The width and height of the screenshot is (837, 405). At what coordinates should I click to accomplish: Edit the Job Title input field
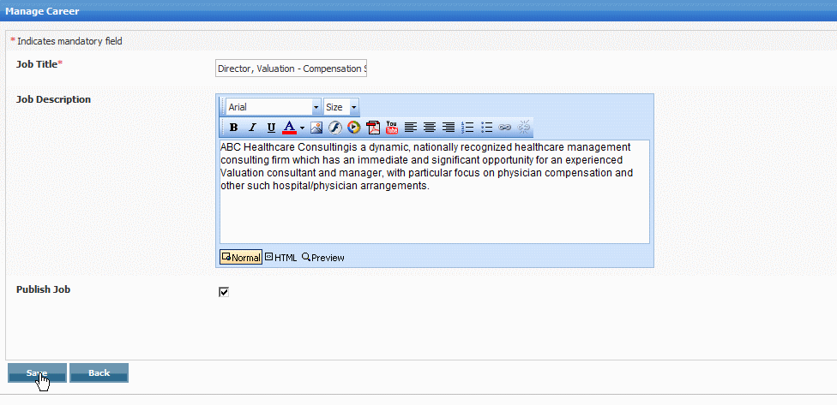coord(291,68)
